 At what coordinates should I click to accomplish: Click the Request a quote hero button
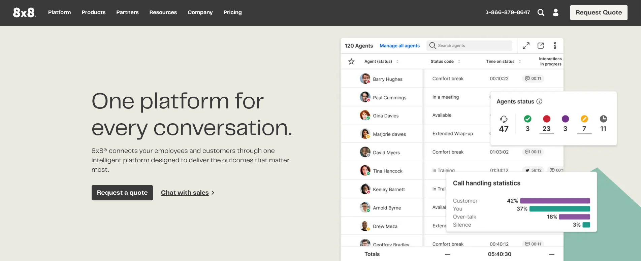pos(122,193)
